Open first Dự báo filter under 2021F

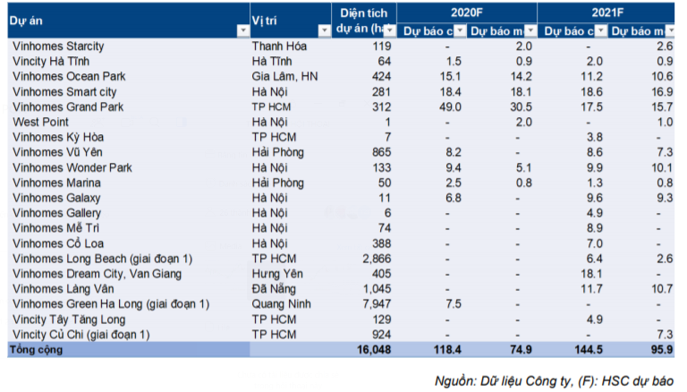(609, 31)
